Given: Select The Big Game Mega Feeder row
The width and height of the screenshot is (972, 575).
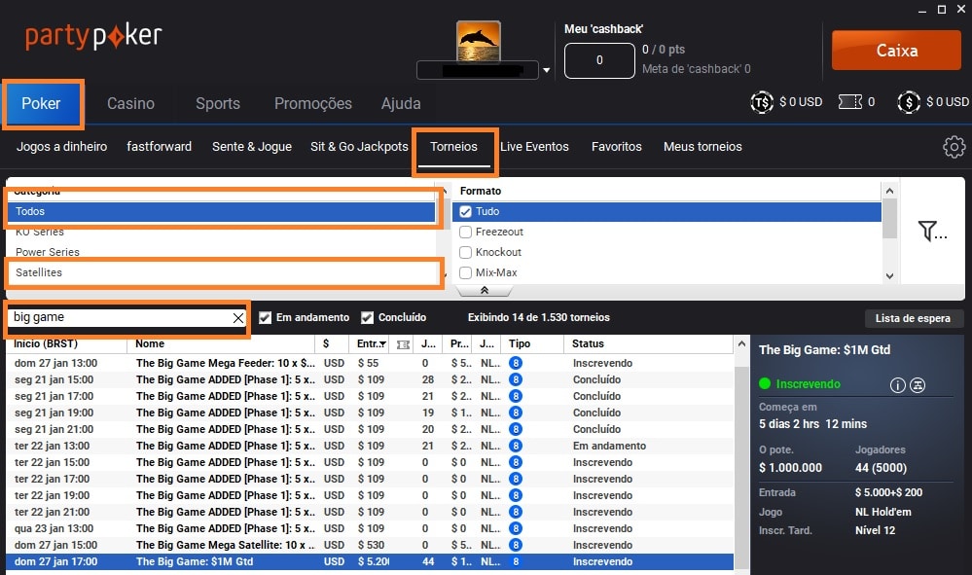Looking at the screenshot, I should pyautogui.click(x=370, y=363).
